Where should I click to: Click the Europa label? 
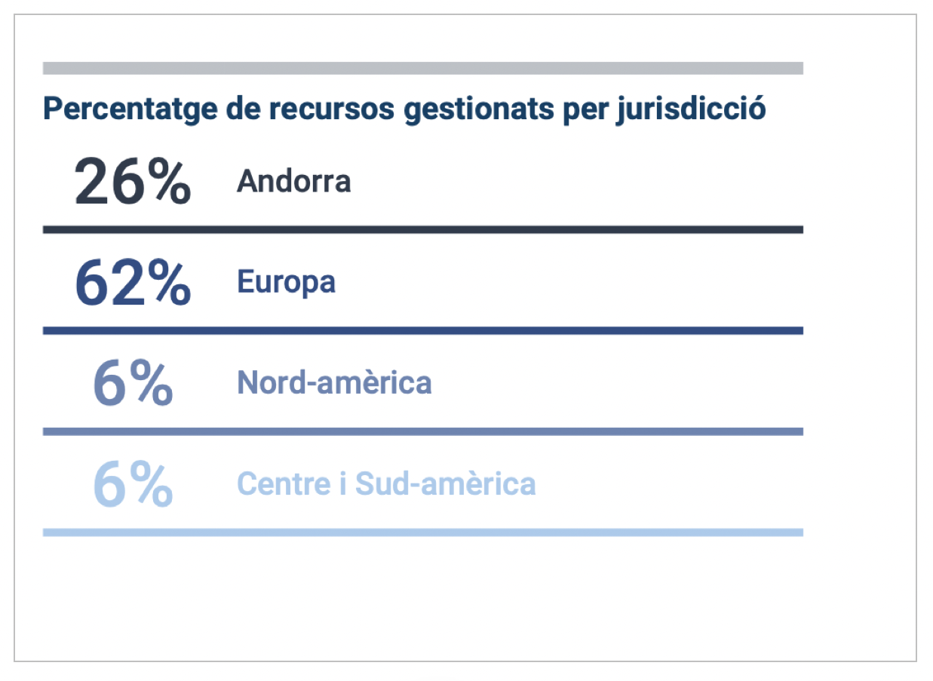[286, 283]
